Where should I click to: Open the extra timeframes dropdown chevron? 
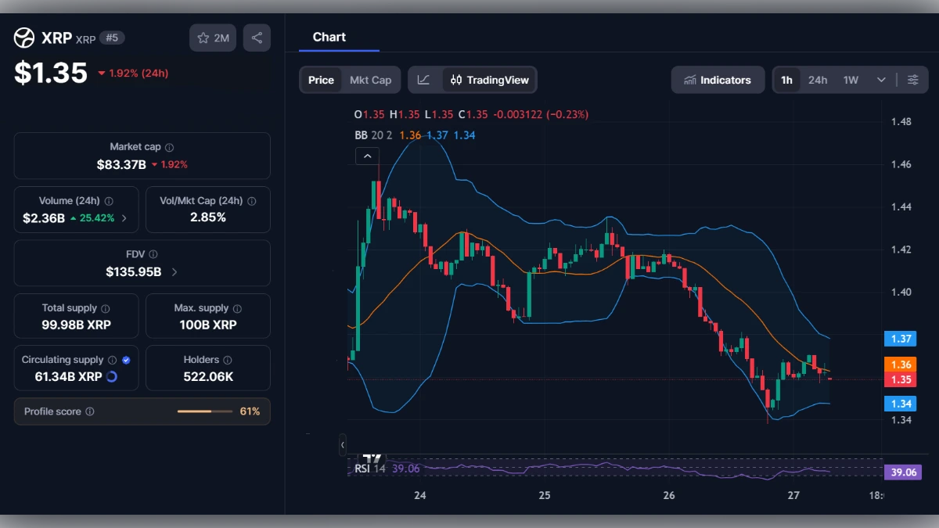880,79
